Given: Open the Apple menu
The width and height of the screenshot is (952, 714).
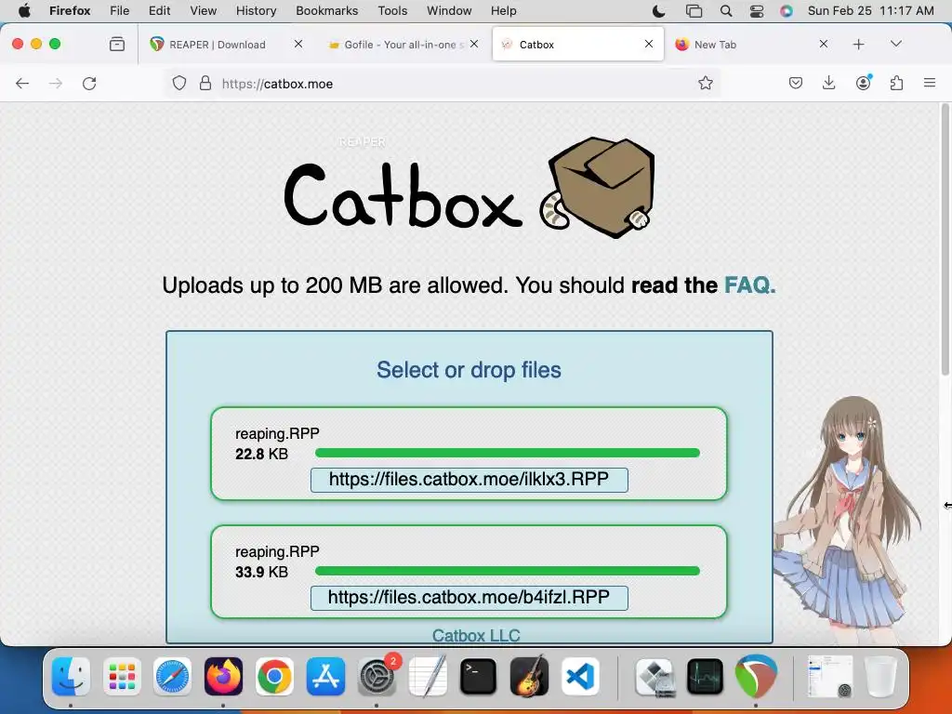Looking at the screenshot, I should tap(24, 11).
